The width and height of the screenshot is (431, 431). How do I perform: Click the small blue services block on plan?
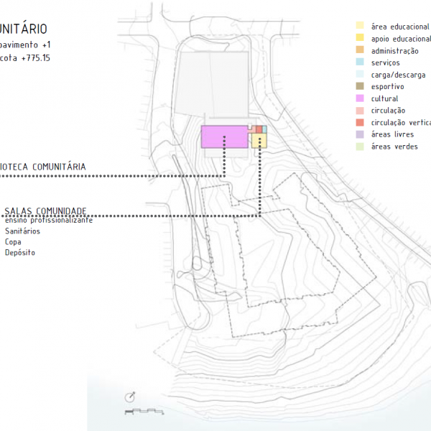(x=264, y=129)
